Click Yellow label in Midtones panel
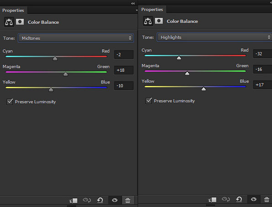The width and height of the screenshot is (272, 207). point(9,82)
